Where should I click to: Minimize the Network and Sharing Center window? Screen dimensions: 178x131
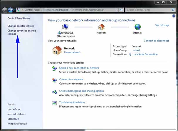[x=158, y=3]
